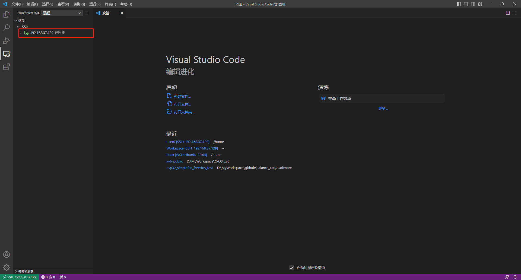Open the Extensions view
Image resolution: width=521 pixels, height=280 pixels.
(7, 67)
